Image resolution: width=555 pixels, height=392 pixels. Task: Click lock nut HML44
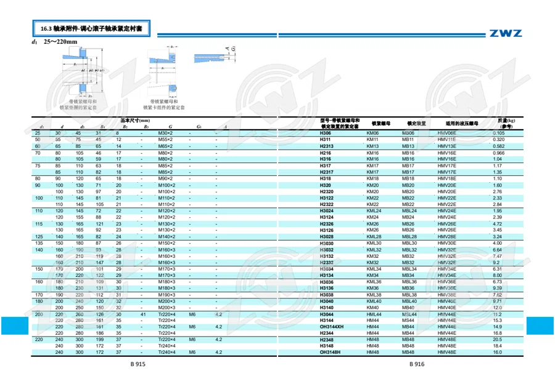[374, 314]
